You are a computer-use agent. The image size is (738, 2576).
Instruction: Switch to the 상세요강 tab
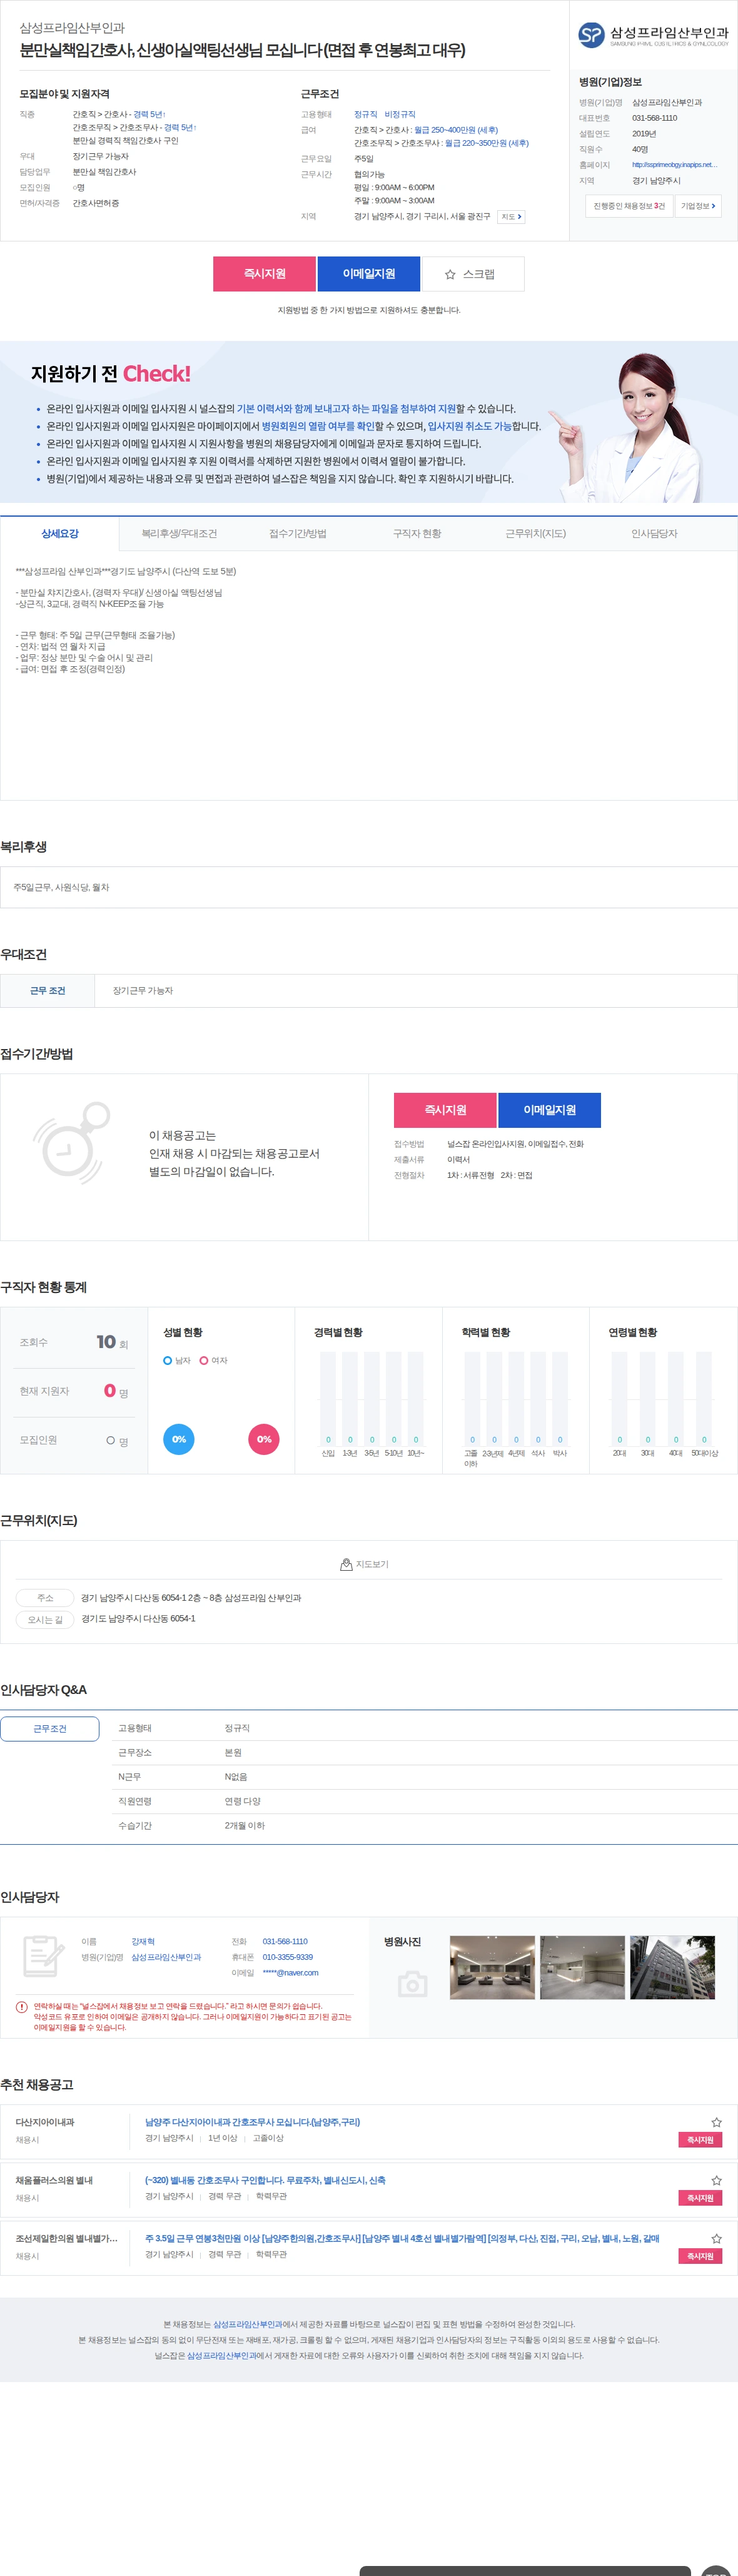coord(60,534)
